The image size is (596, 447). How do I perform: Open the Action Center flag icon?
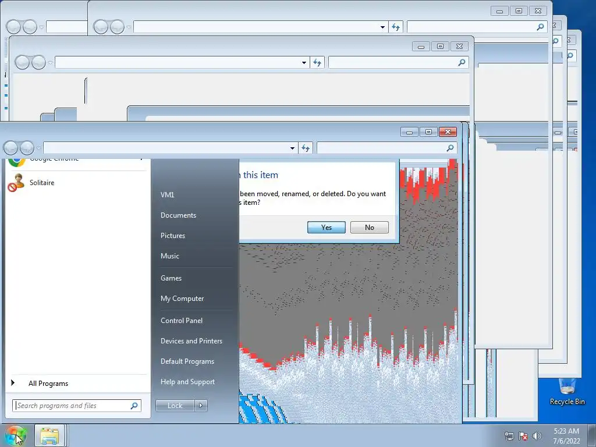[x=523, y=436]
